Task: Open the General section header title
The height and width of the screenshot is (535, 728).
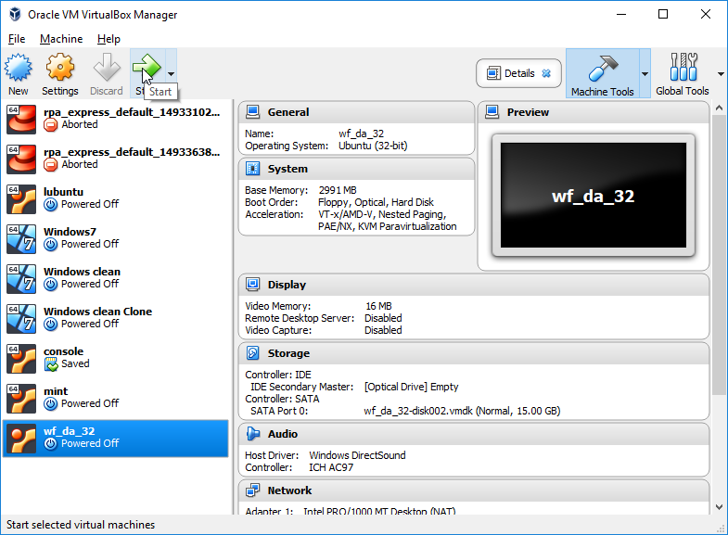Action: coord(288,112)
